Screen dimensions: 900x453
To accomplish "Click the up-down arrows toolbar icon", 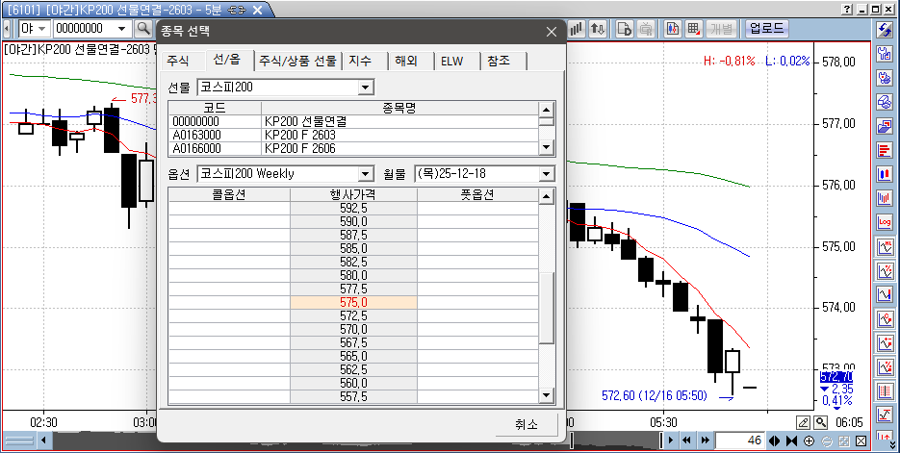I will 598,28.
